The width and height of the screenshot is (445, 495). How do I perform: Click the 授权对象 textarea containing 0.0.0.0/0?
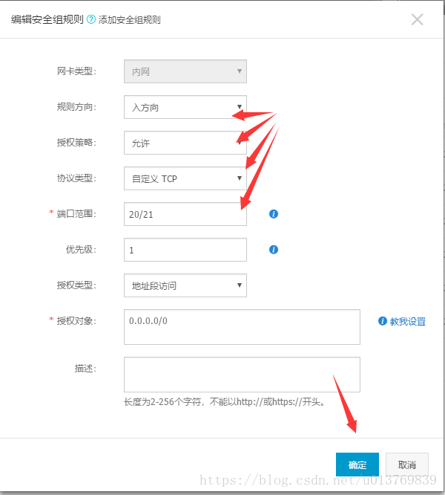coord(242,327)
